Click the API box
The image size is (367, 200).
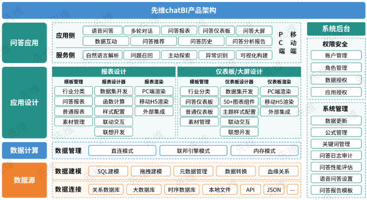coord(250,190)
